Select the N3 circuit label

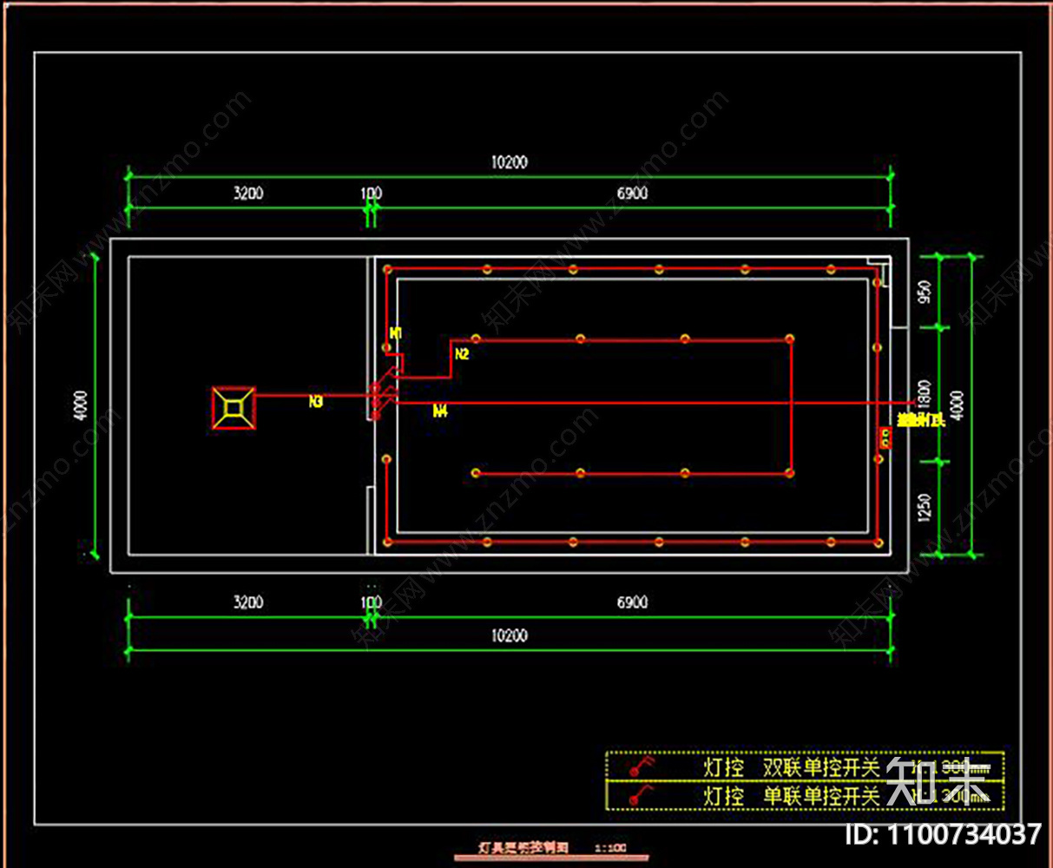pos(316,402)
